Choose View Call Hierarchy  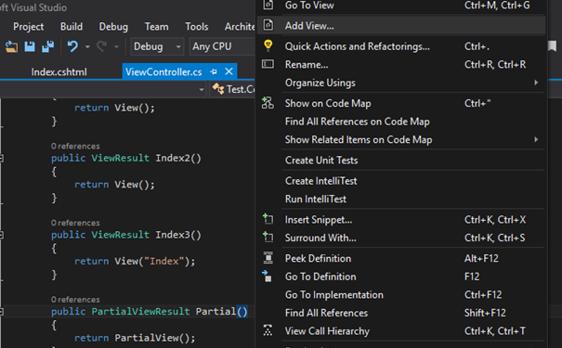pos(401,331)
